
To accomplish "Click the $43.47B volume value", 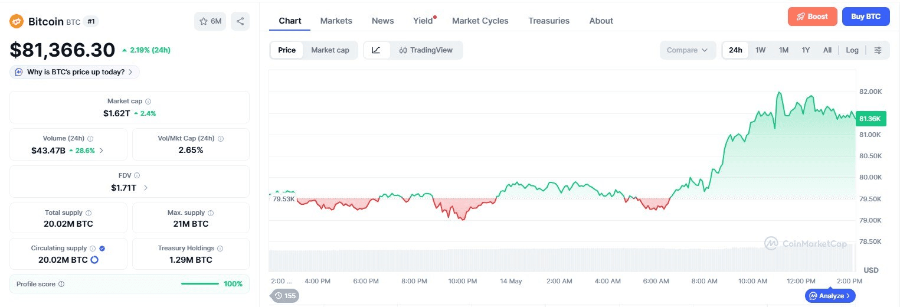I will 48,151.
